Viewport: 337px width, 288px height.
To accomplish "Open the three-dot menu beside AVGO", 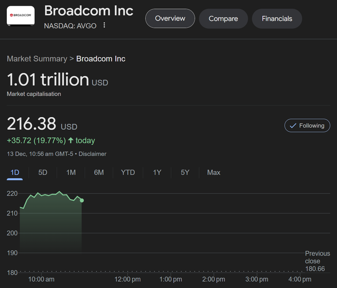I will pyautogui.click(x=104, y=25).
